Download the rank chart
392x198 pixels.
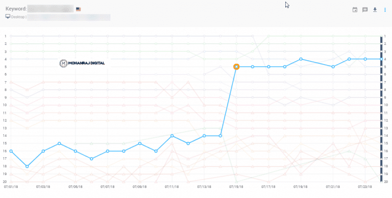[375, 10]
